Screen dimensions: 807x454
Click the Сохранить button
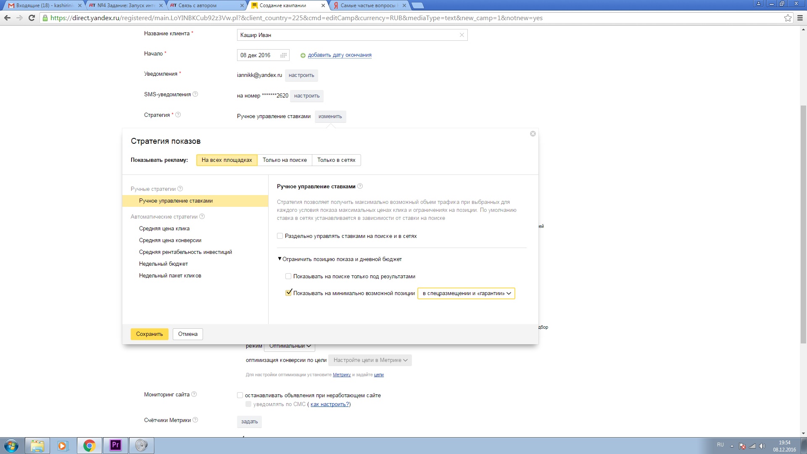pyautogui.click(x=150, y=334)
